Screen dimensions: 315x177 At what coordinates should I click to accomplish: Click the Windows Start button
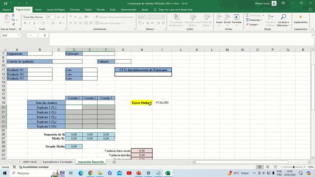4,173
